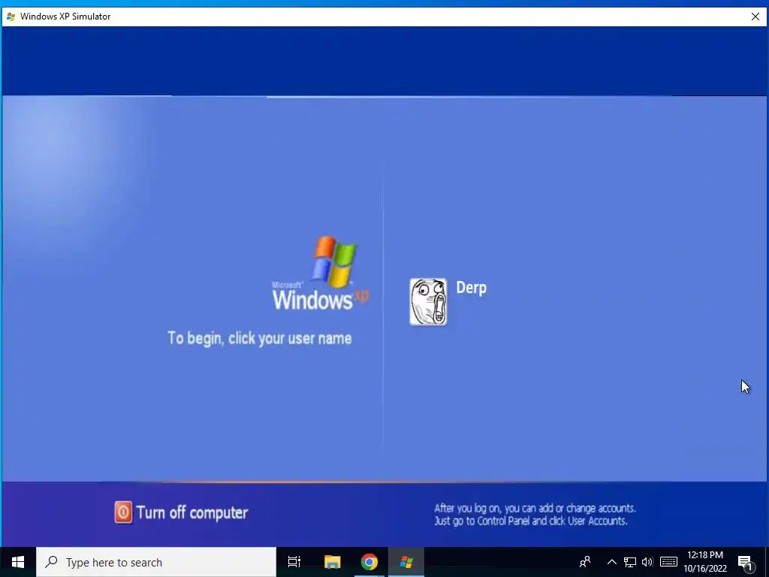This screenshot has height=577, width=769.
Task: Click the Derp user avatar picture
Action: click(x=428, y=302)
